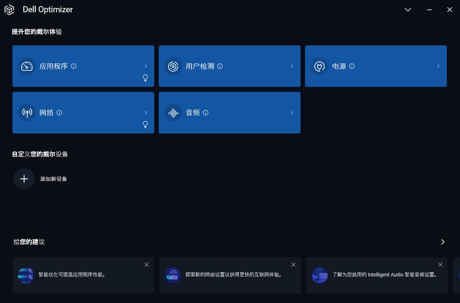Expand the 应用程序 tile via its chevron

(146, 66)
